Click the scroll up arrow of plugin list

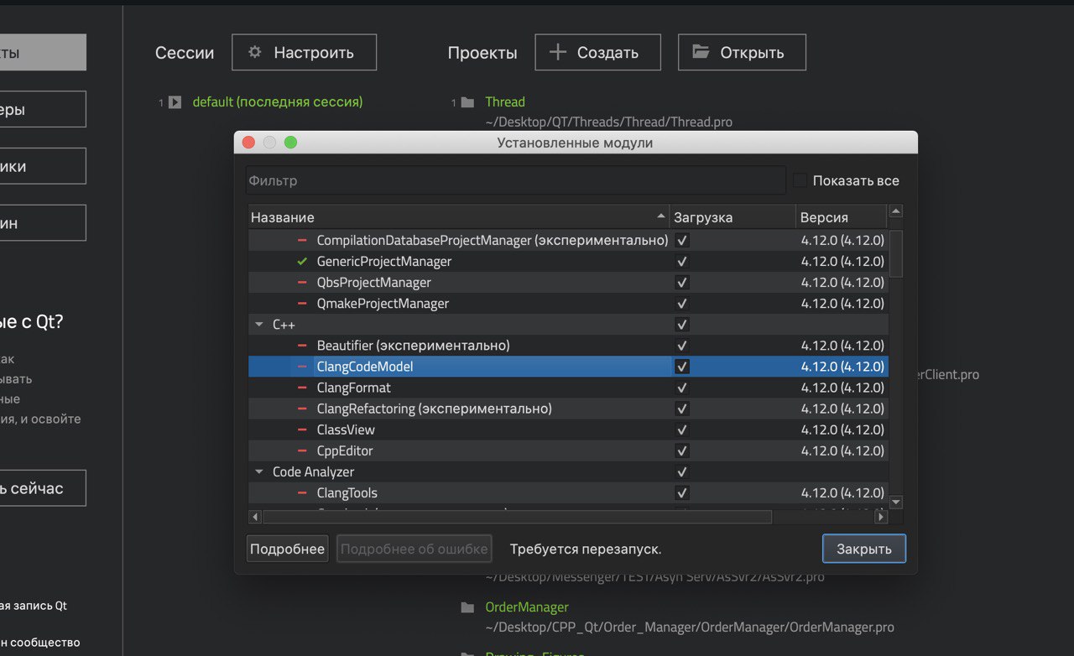(x=896, y=211)
